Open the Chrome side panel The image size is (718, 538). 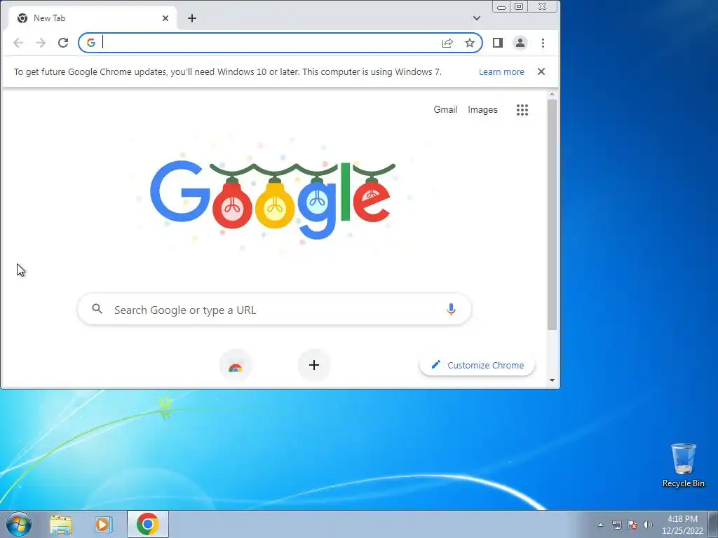tap(498, 43)
